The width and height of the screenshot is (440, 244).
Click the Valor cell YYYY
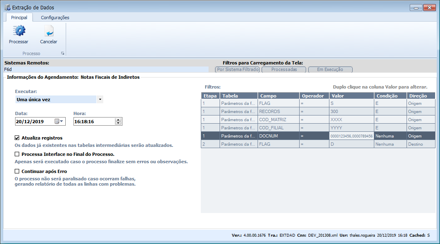351,128
